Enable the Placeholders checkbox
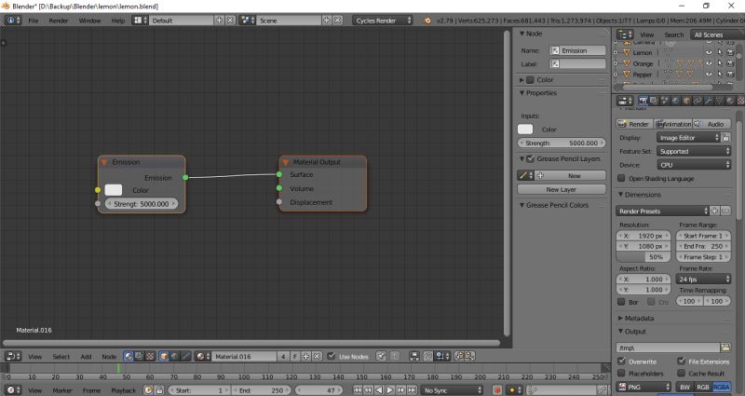The image size is (745, 396). tap(621, 374)
